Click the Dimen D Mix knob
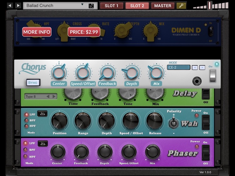 click(151, 31)
